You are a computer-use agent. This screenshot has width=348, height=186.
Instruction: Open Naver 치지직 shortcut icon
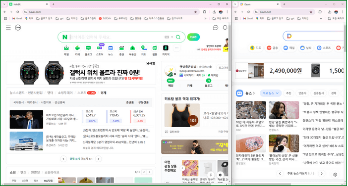[x=166, y=48]
